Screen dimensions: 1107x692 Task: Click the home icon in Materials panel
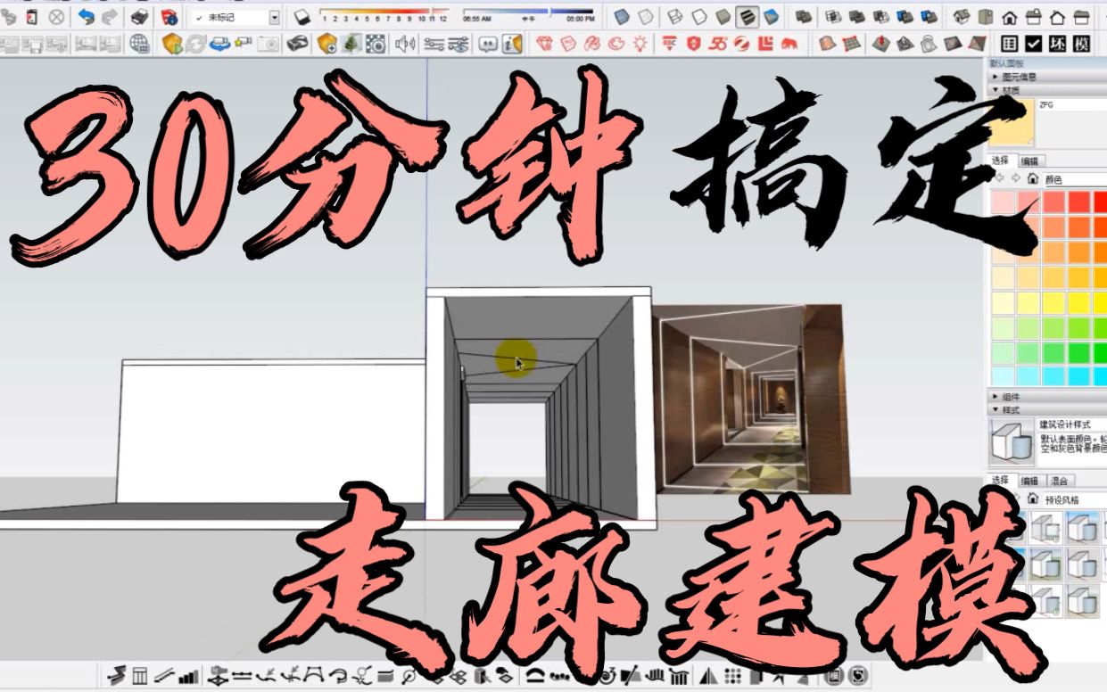1032,178
